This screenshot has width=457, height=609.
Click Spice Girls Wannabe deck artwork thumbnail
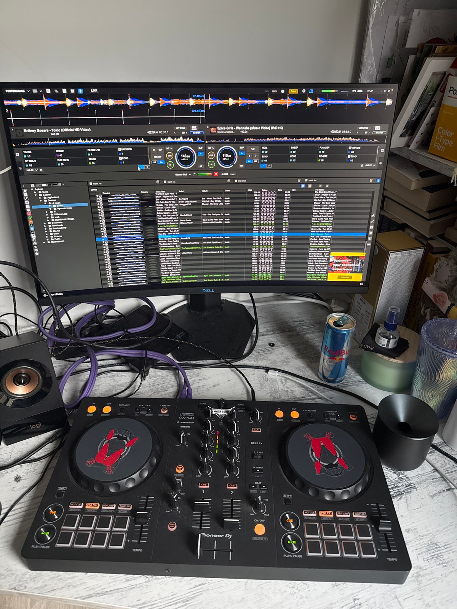click(x=213, y=130)
